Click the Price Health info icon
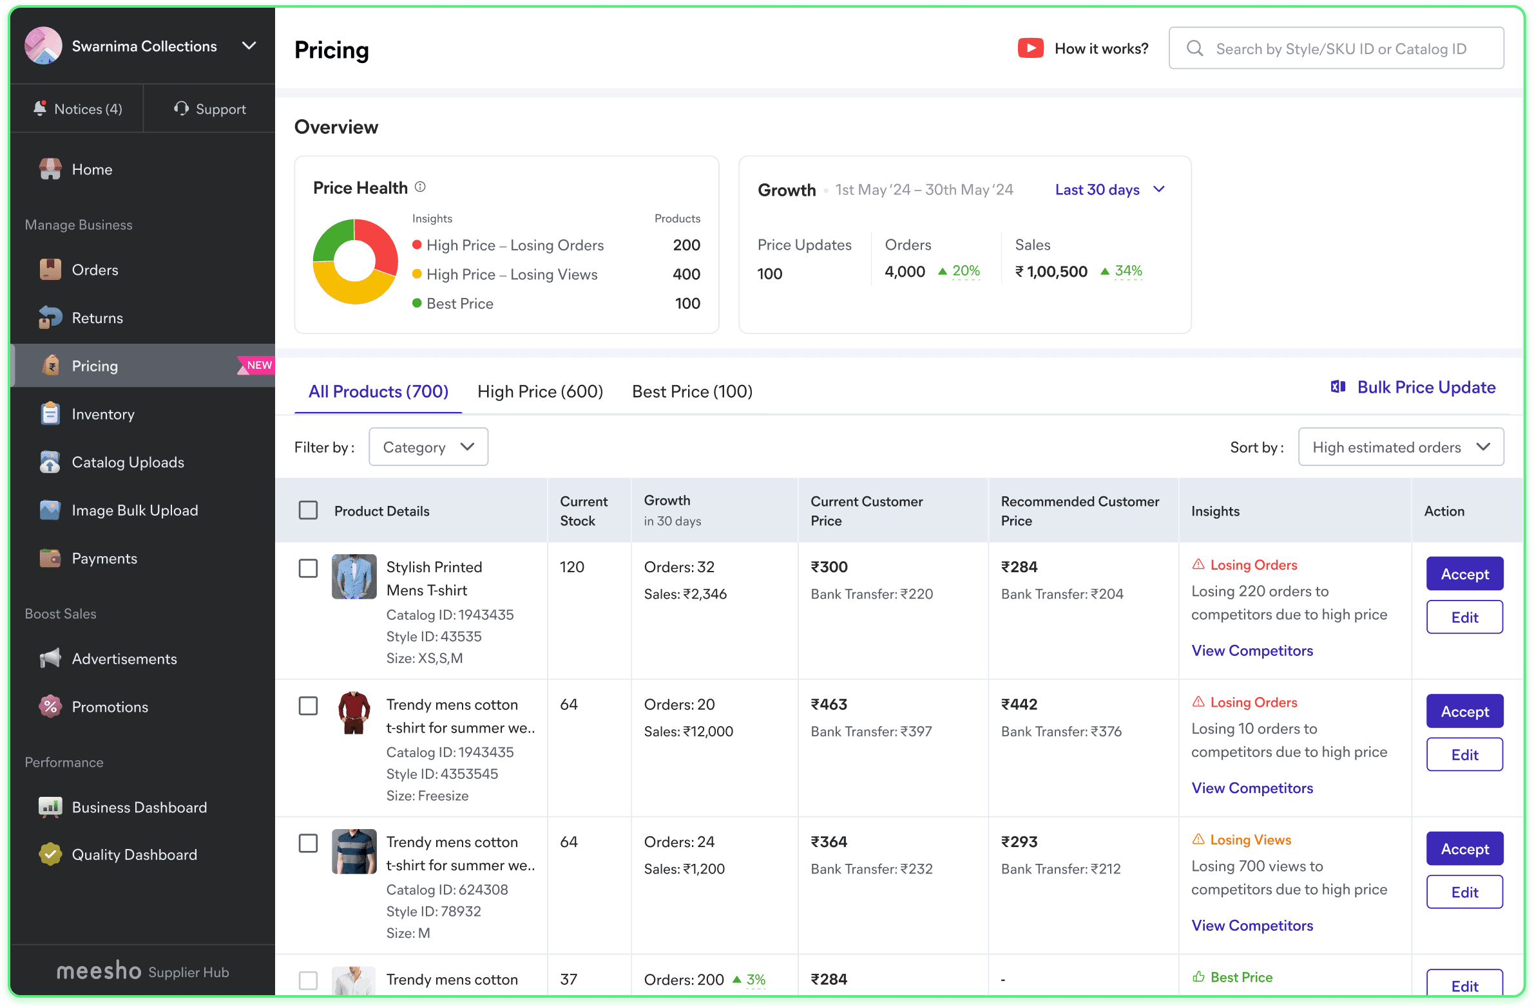Screen dimensions: 1534x1008 point(420,187)
